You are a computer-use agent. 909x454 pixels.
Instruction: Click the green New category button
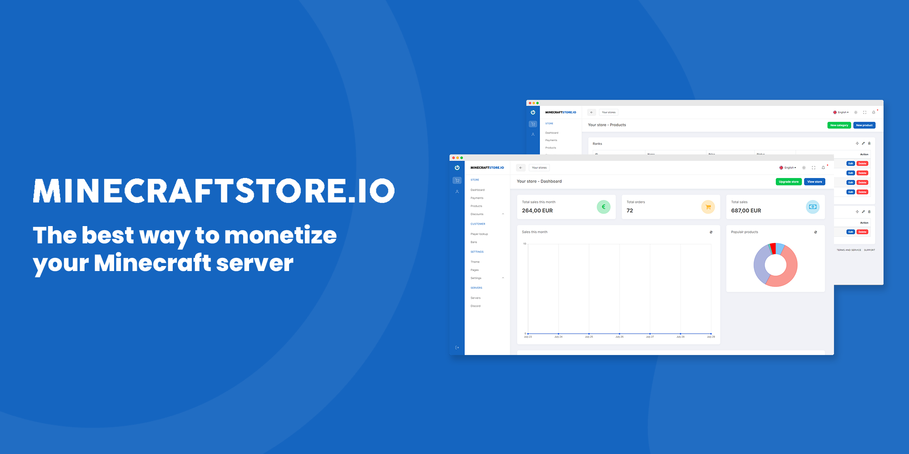pos(839,125)
